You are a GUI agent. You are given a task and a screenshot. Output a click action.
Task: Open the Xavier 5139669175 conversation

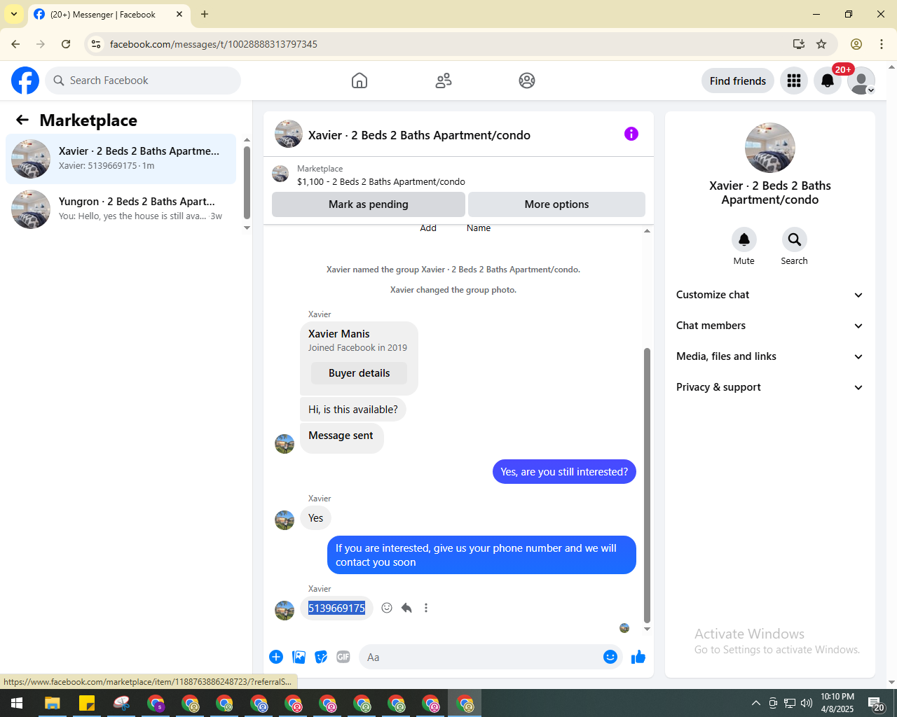[121, 159]
